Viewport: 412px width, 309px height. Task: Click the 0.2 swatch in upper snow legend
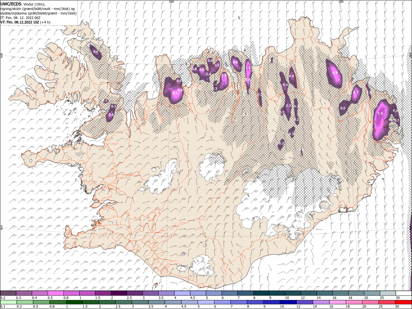8,293
